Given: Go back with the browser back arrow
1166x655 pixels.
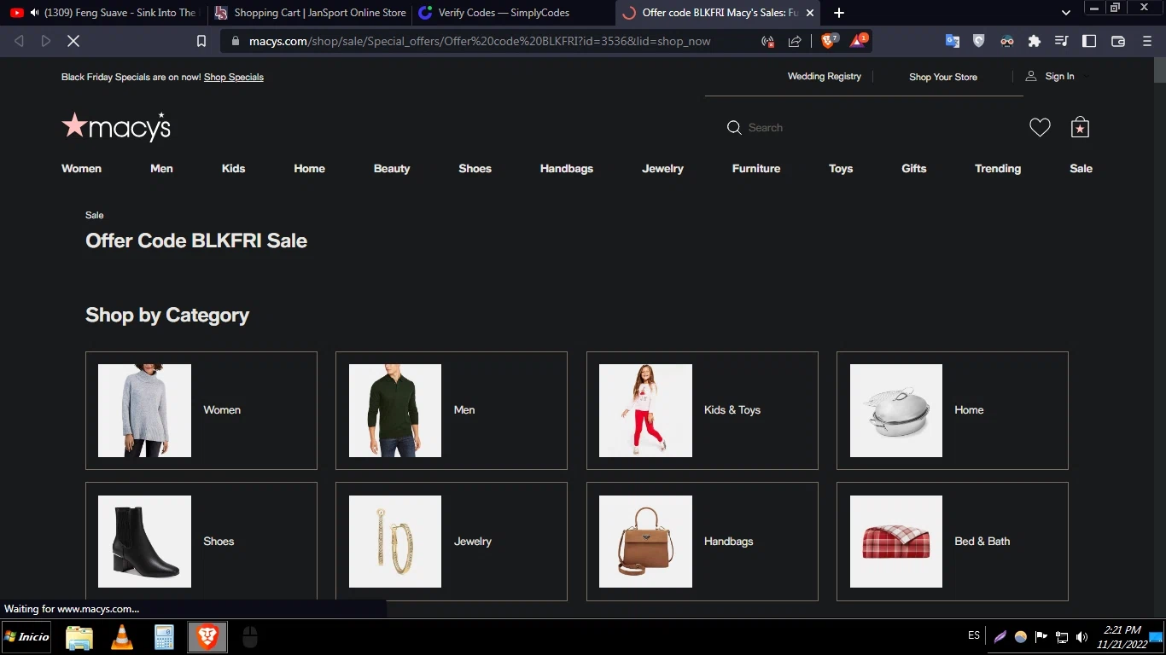Looking at the screenshot, I should click(x=19, y=41).
